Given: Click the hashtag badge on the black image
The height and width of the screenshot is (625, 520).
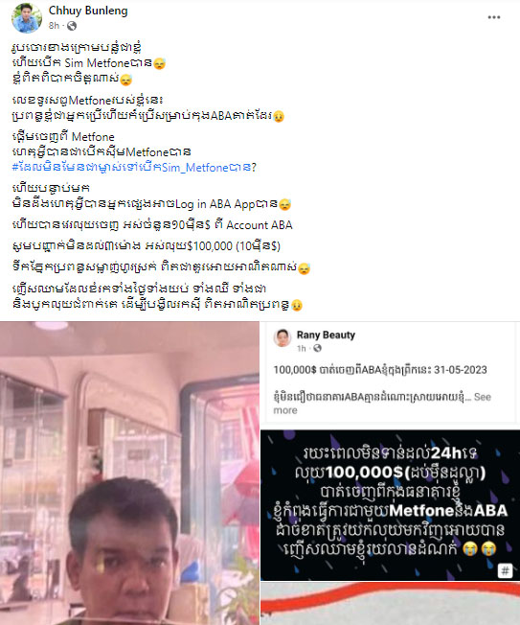Looking at the screenshot, I should (x=505, y=570).
